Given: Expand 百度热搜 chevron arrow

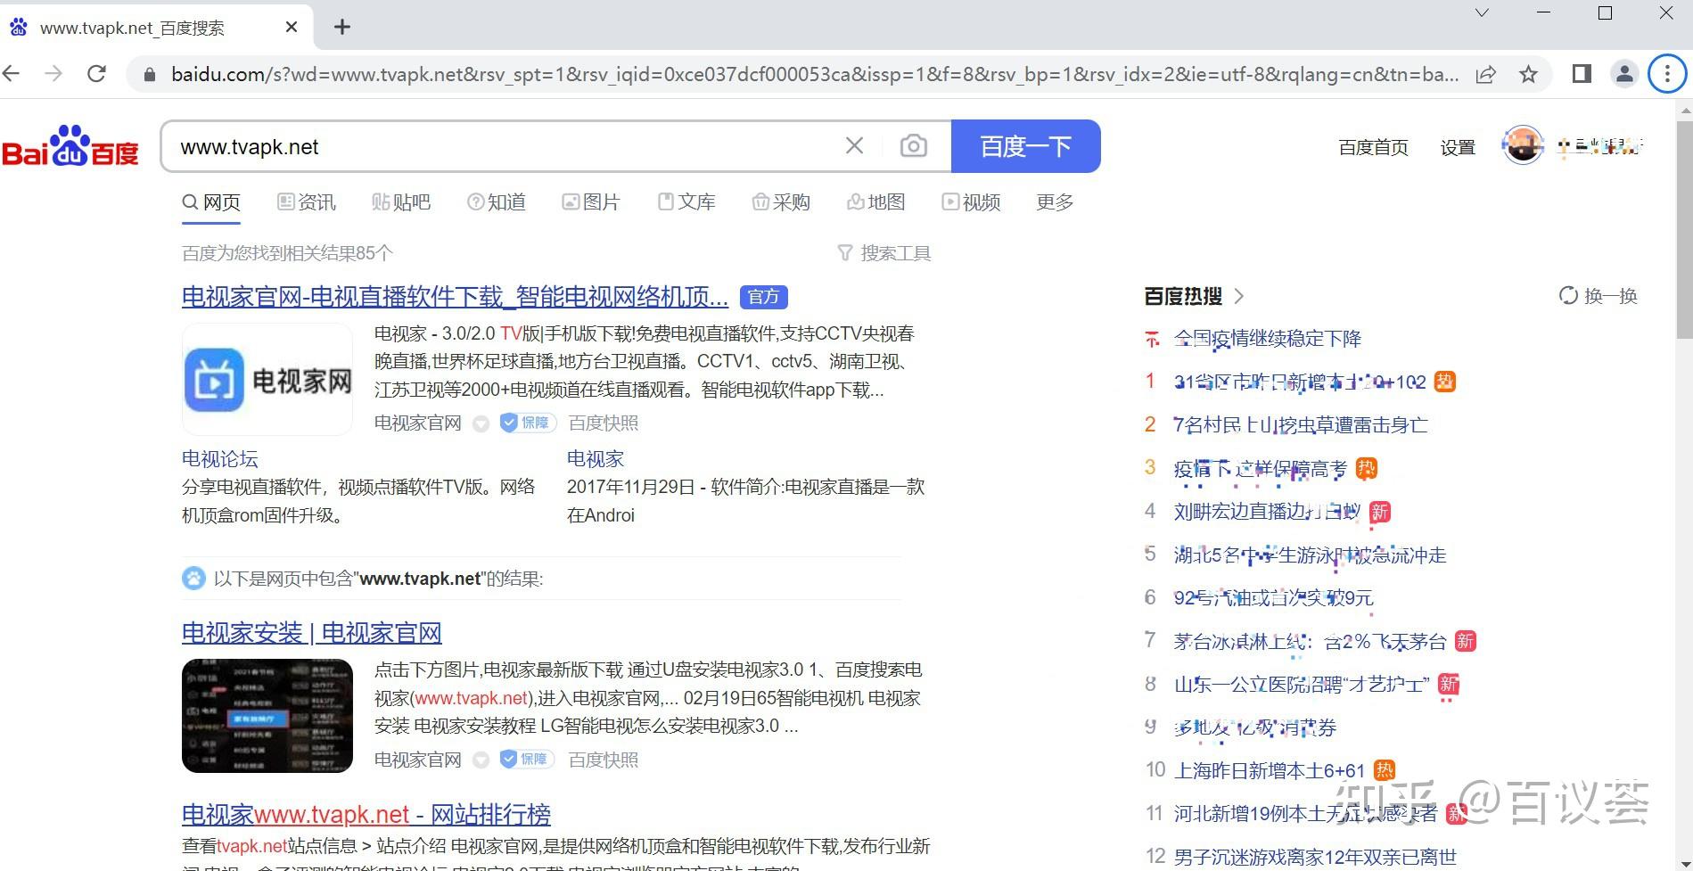Looking at the screenshot, I should [x=1238, y=296].
